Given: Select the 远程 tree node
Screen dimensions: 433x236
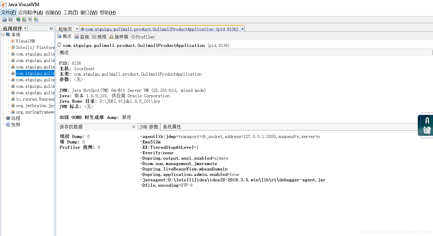Looking at the screenshot, I should (16, 118).
